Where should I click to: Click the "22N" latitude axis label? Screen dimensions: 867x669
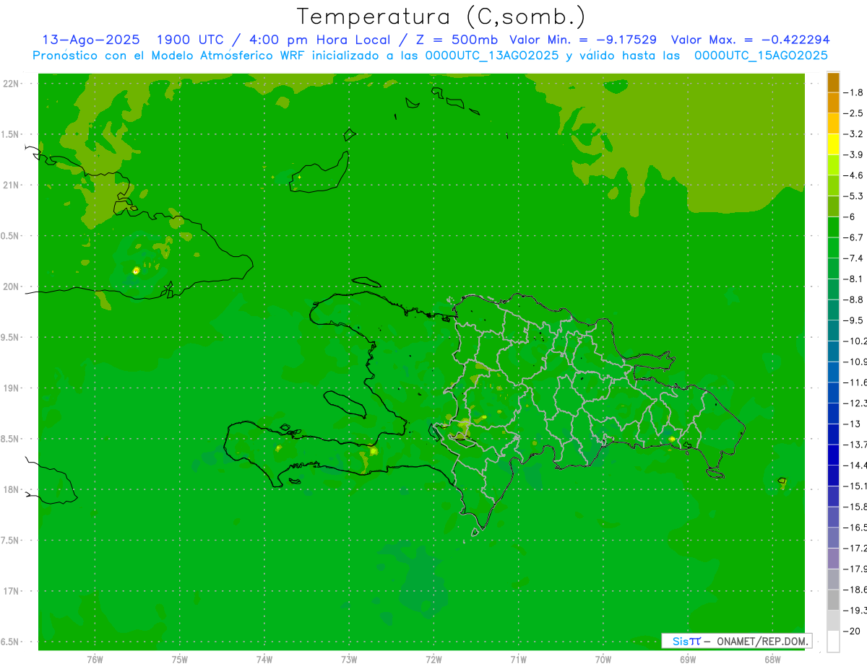12,84
